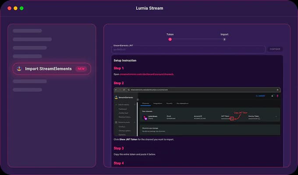Click the browser reload icon in the Step 2 screenshot
Viewport: 298px width, 175px height.
coord(124,90)
